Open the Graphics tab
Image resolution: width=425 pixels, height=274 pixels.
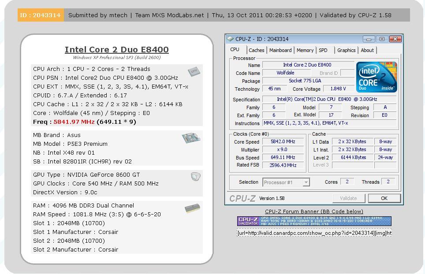pyautogui.click(x=347, y=50)
